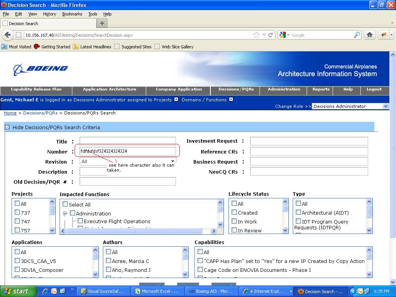Click the Google search engine icon

point(283,35)
